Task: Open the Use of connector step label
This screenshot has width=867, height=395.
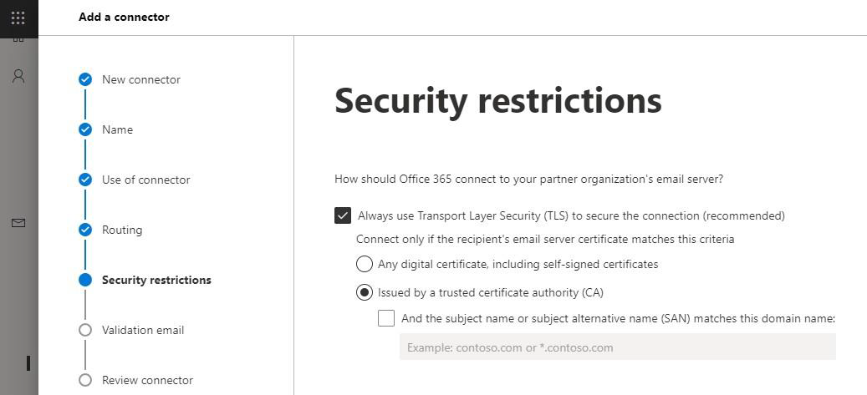Action: pyautogui.click(x=146, y=180)
